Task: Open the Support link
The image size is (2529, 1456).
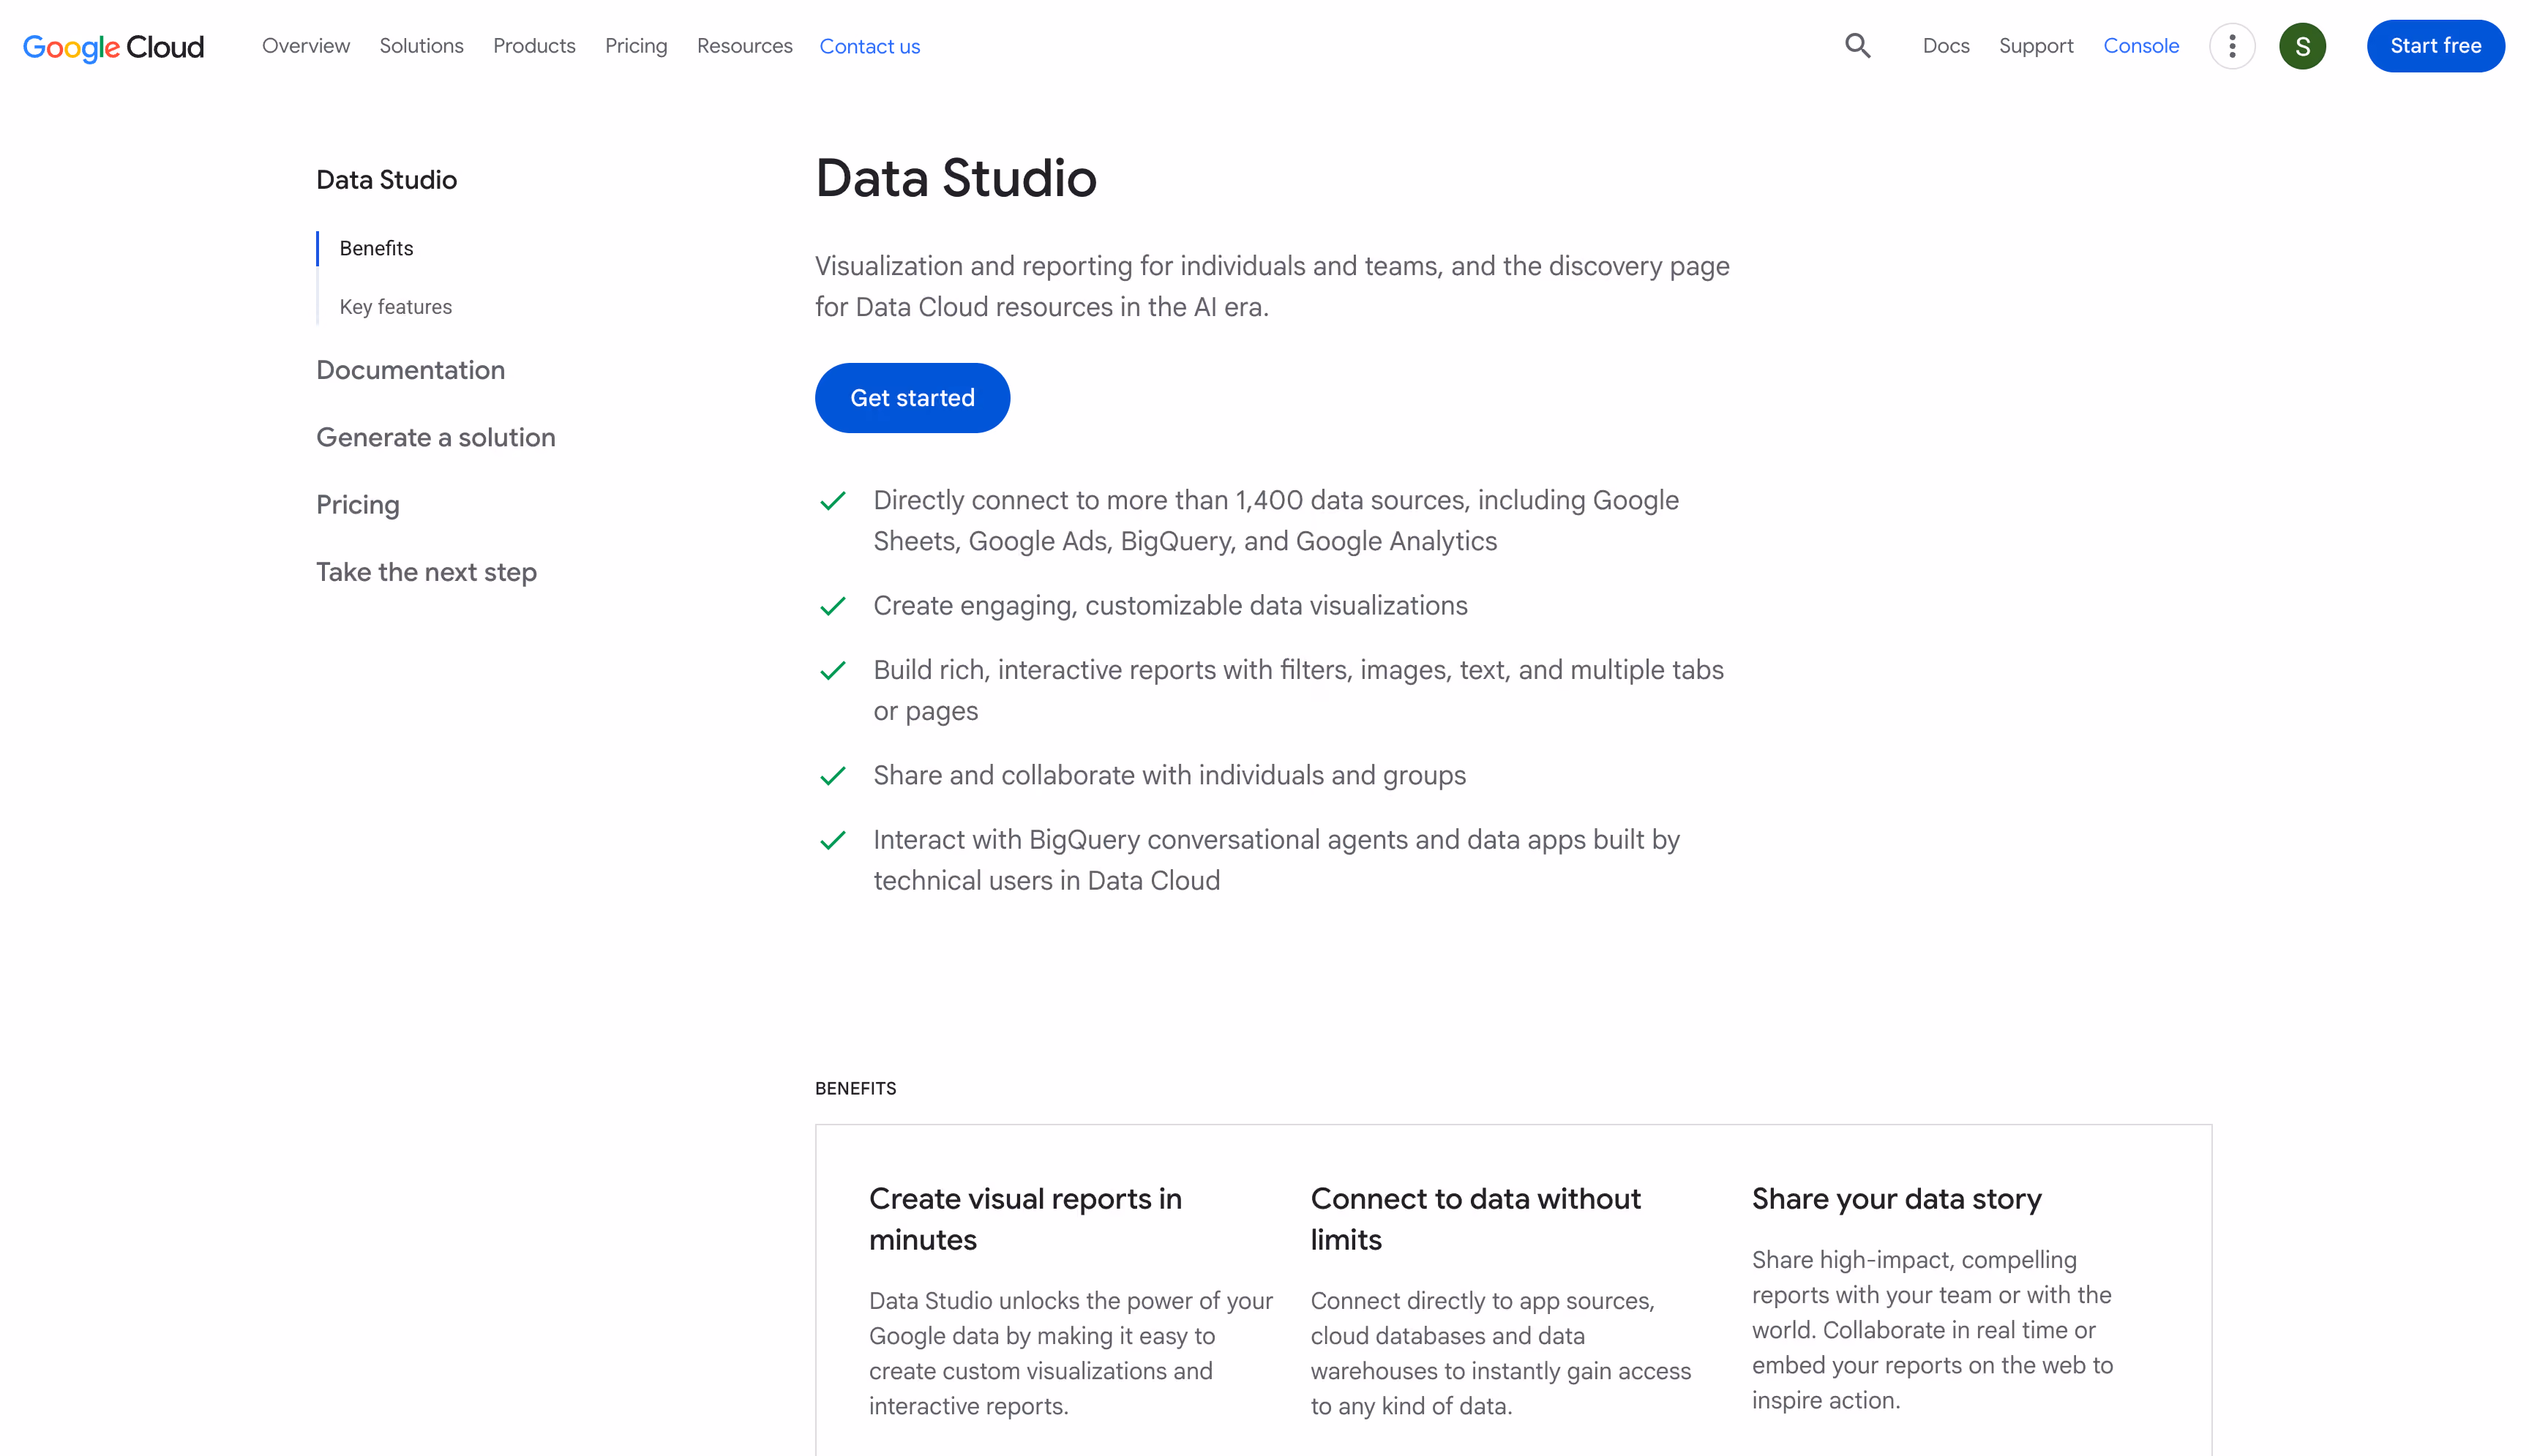Action: (2035, 46)
